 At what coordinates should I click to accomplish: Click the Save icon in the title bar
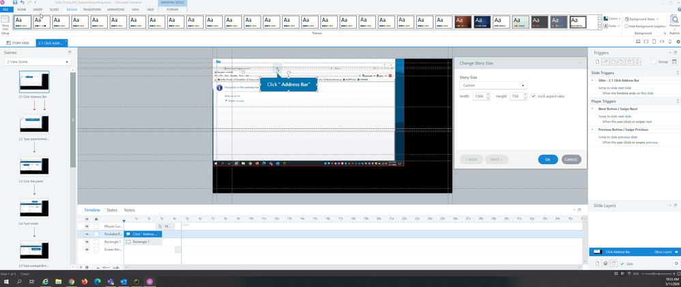pyautogui.click(x=14, y=3)
